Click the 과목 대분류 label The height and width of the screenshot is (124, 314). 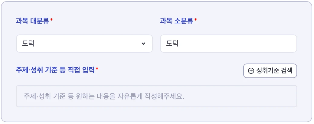click(x=32, y=21)
